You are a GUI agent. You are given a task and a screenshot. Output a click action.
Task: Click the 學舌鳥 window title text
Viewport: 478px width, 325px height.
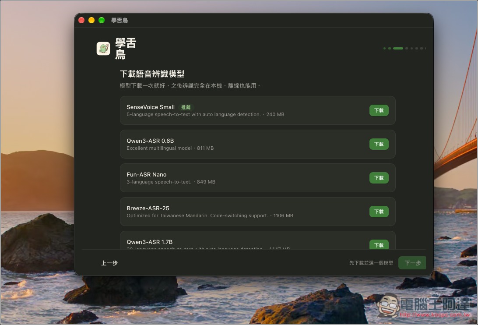(119, 21)
